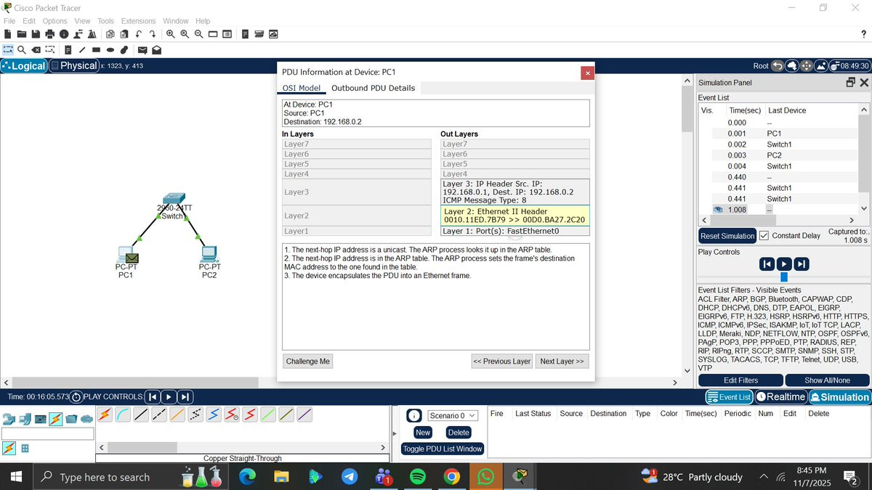This screenshot has width=872, height=490.
Task: Adjust the simulation speed slider handle
Action: (x=784, y=277)
